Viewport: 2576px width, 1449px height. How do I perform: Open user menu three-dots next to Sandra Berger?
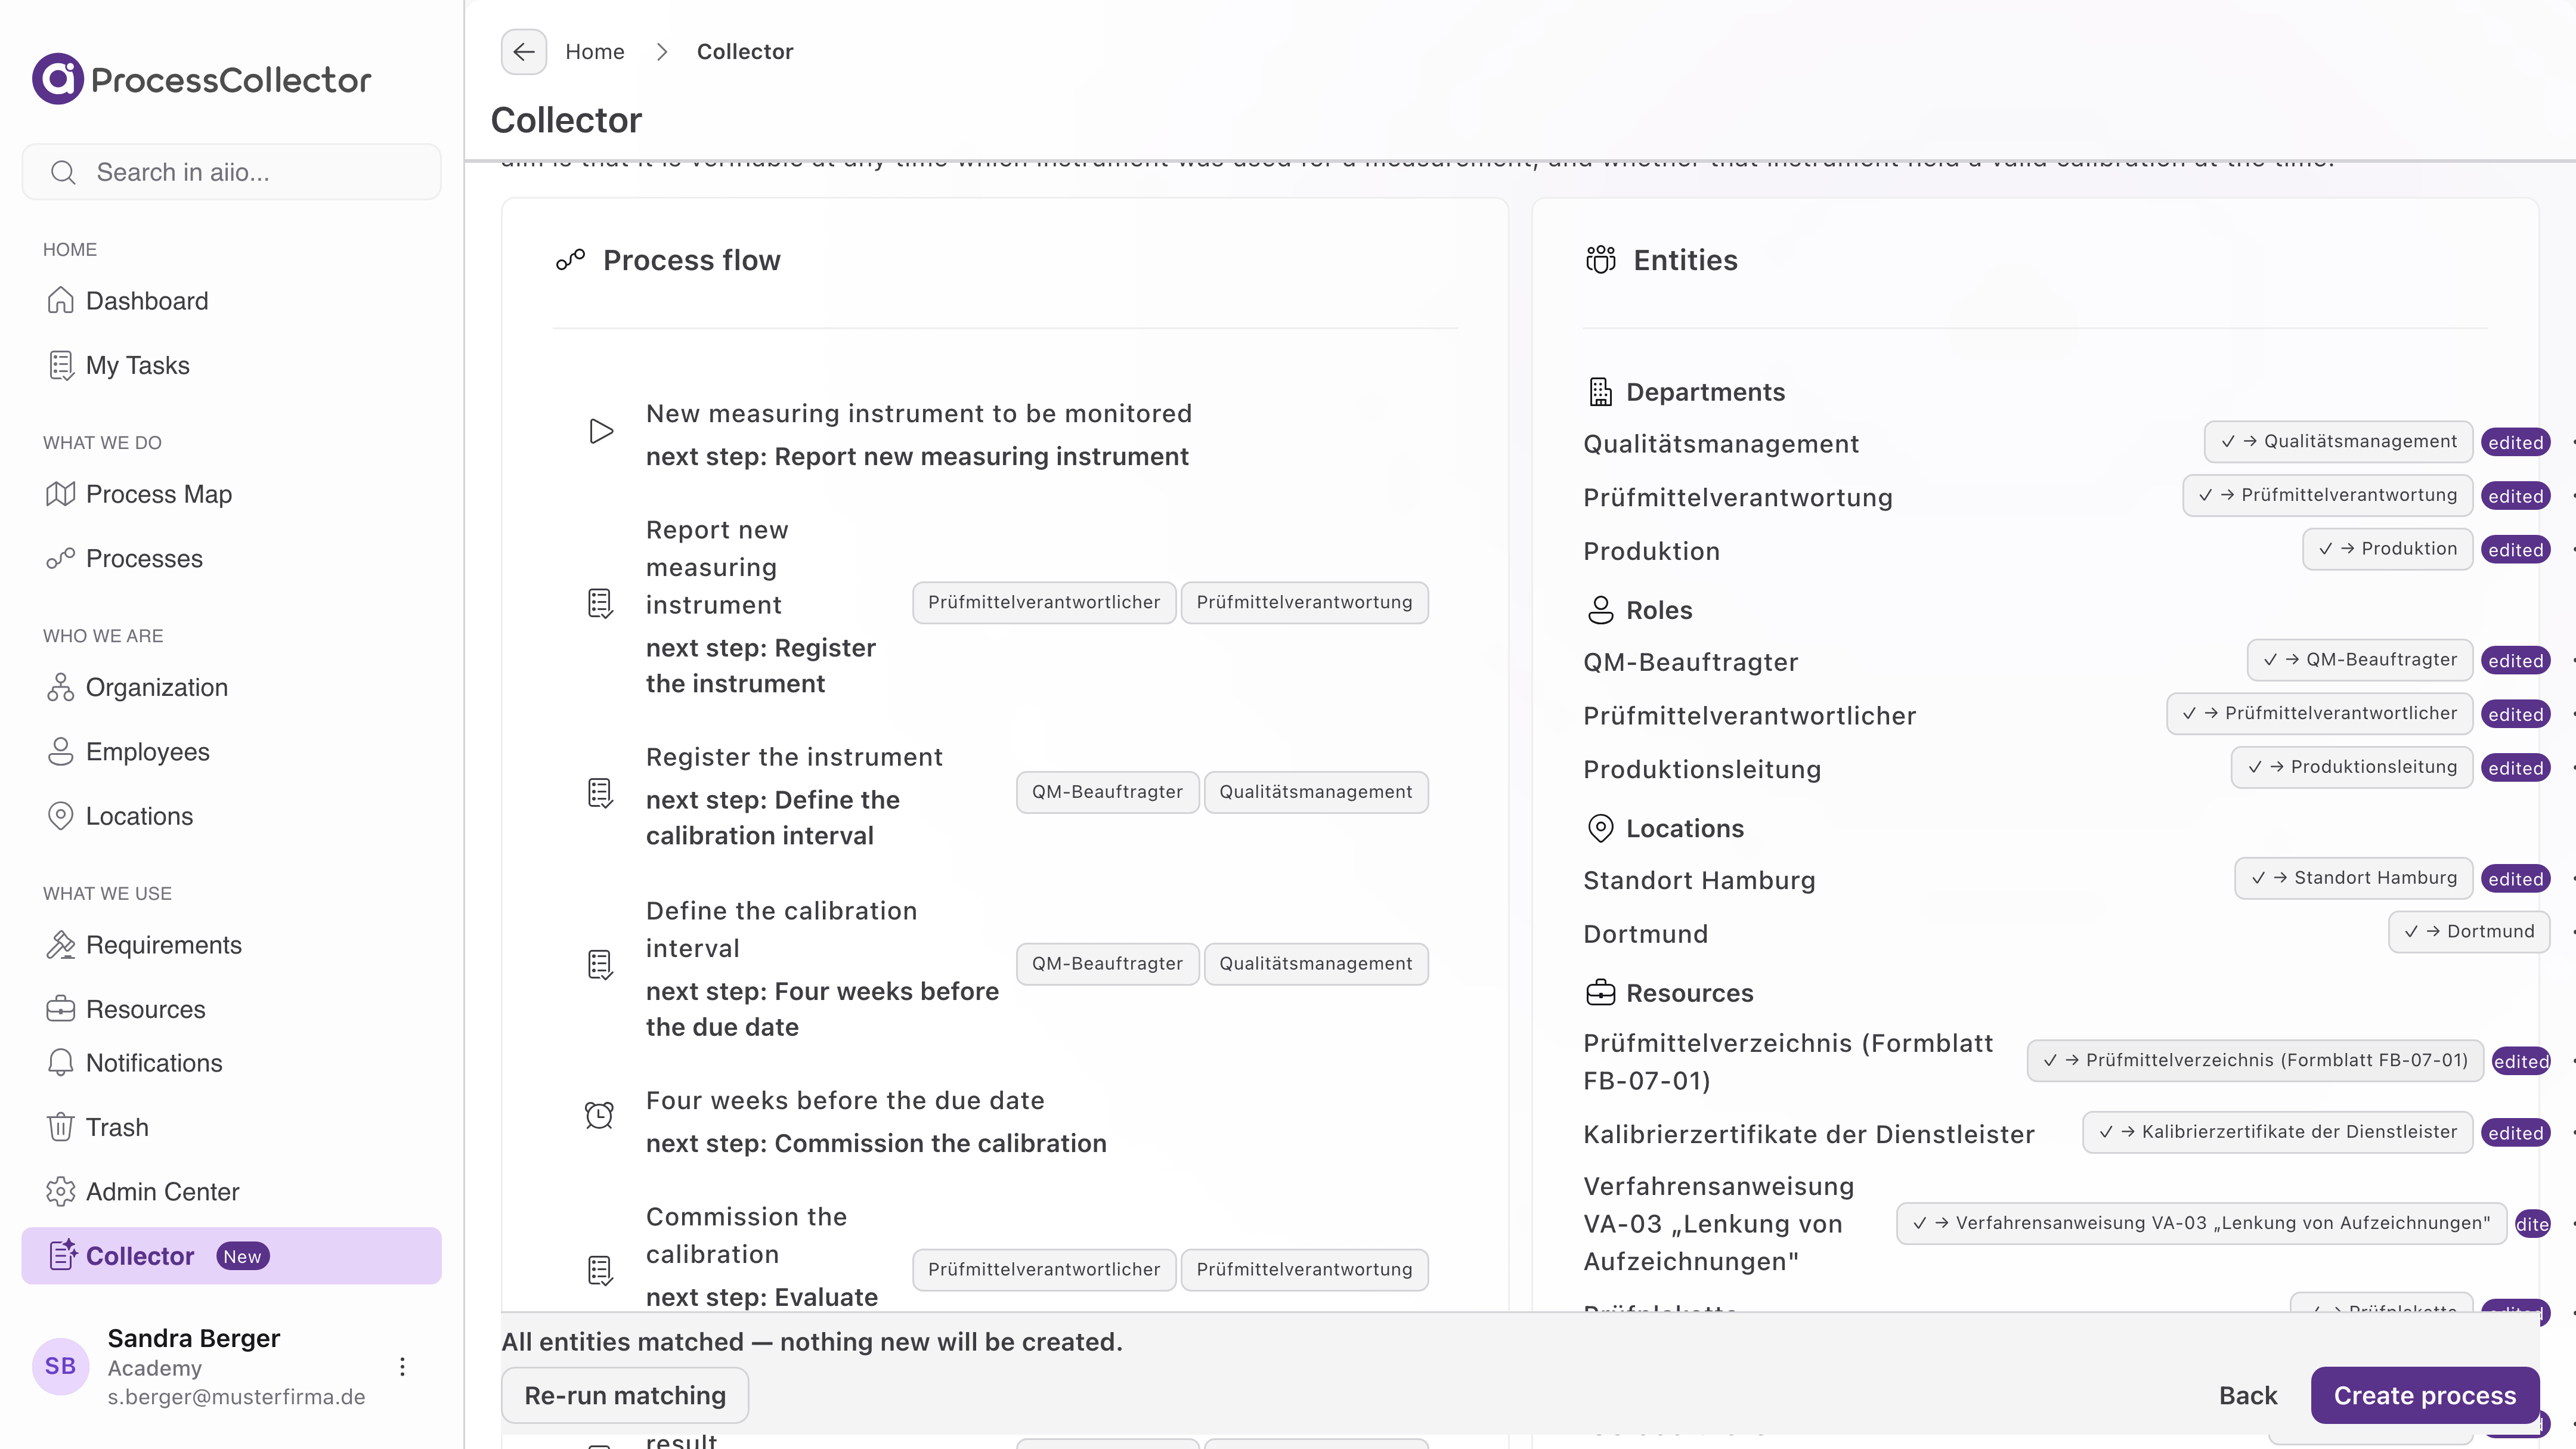pyautogui.click(x=402, y=1367)
